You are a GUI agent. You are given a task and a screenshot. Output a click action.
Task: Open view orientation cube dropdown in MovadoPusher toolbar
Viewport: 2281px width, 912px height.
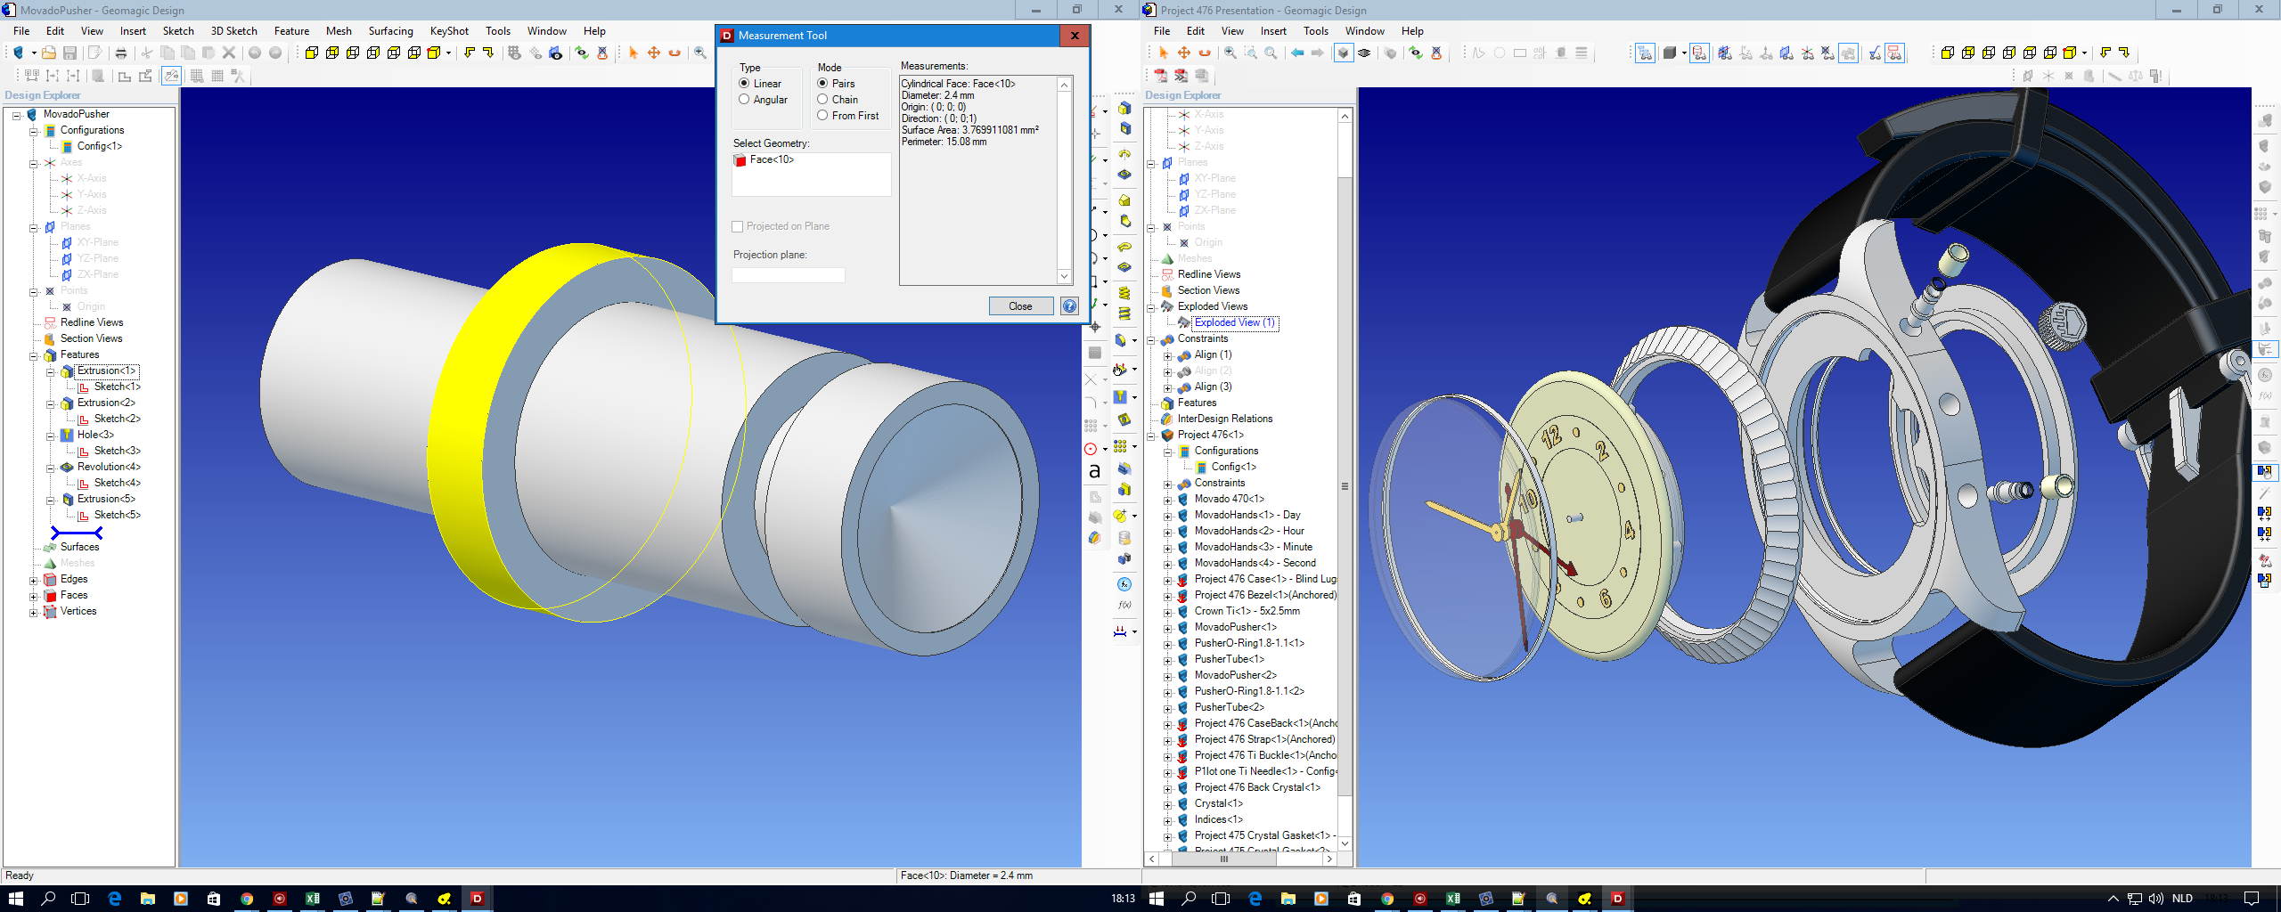(448, 53)
